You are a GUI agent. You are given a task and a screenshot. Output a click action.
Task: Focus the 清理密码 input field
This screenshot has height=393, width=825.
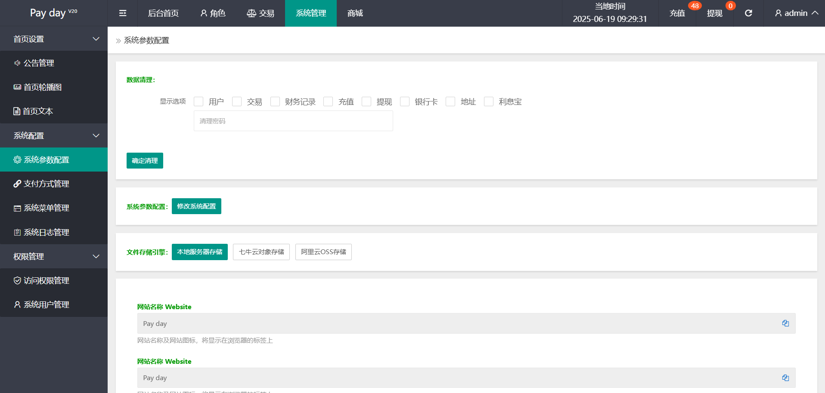293,121
